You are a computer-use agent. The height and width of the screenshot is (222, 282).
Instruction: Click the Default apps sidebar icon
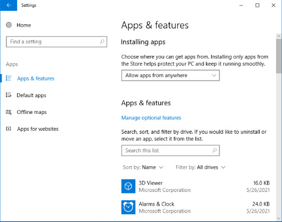tap(8, 95)
